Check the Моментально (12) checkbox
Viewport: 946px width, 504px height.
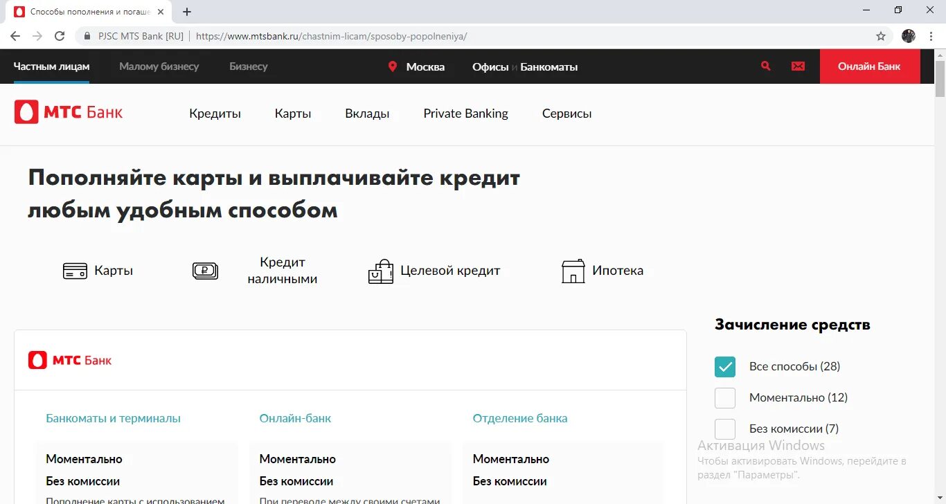(725, 398)
